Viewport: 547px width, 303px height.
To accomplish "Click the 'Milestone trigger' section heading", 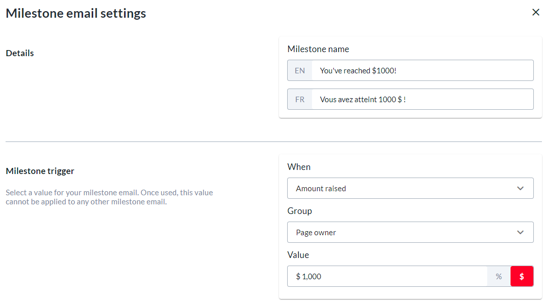I will click(x=40, y=171).
